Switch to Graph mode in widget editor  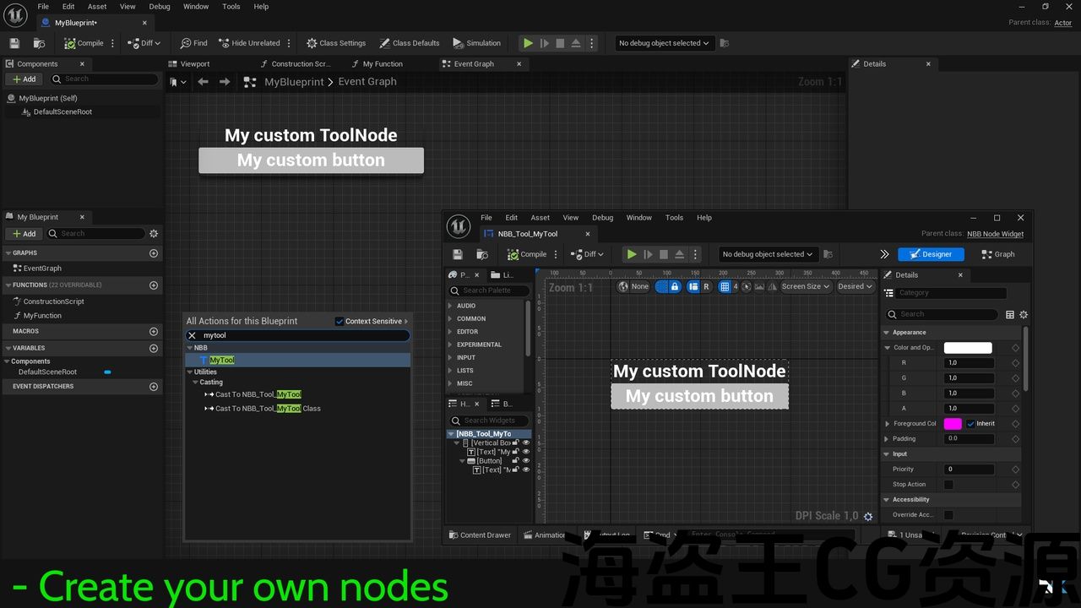point(998,254)
